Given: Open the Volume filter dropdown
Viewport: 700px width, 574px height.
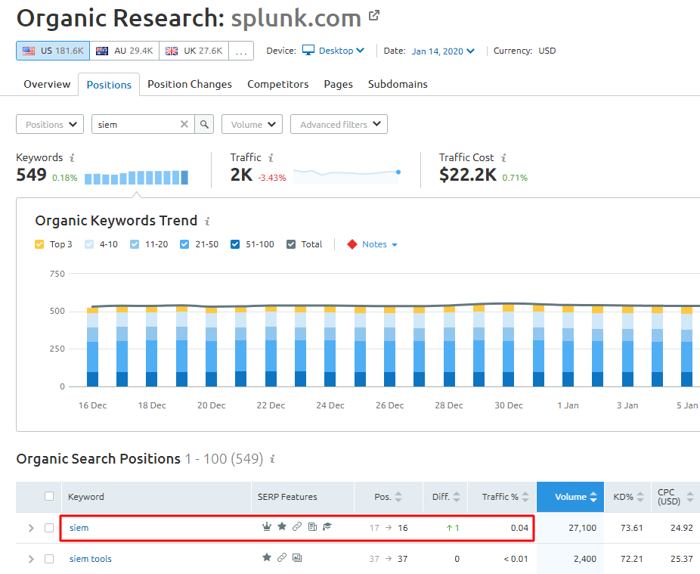Looking at the screenshot, I should 252,124.
